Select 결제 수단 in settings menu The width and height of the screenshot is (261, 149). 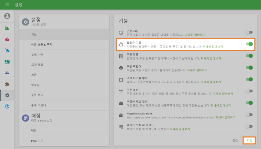tap(37, 55)
